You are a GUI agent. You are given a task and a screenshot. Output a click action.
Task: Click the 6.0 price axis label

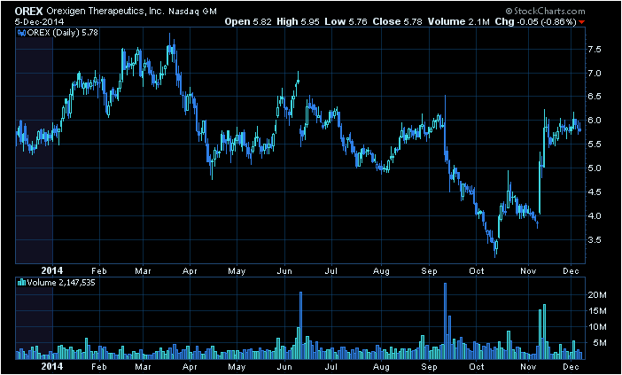(x=596, y=121)
